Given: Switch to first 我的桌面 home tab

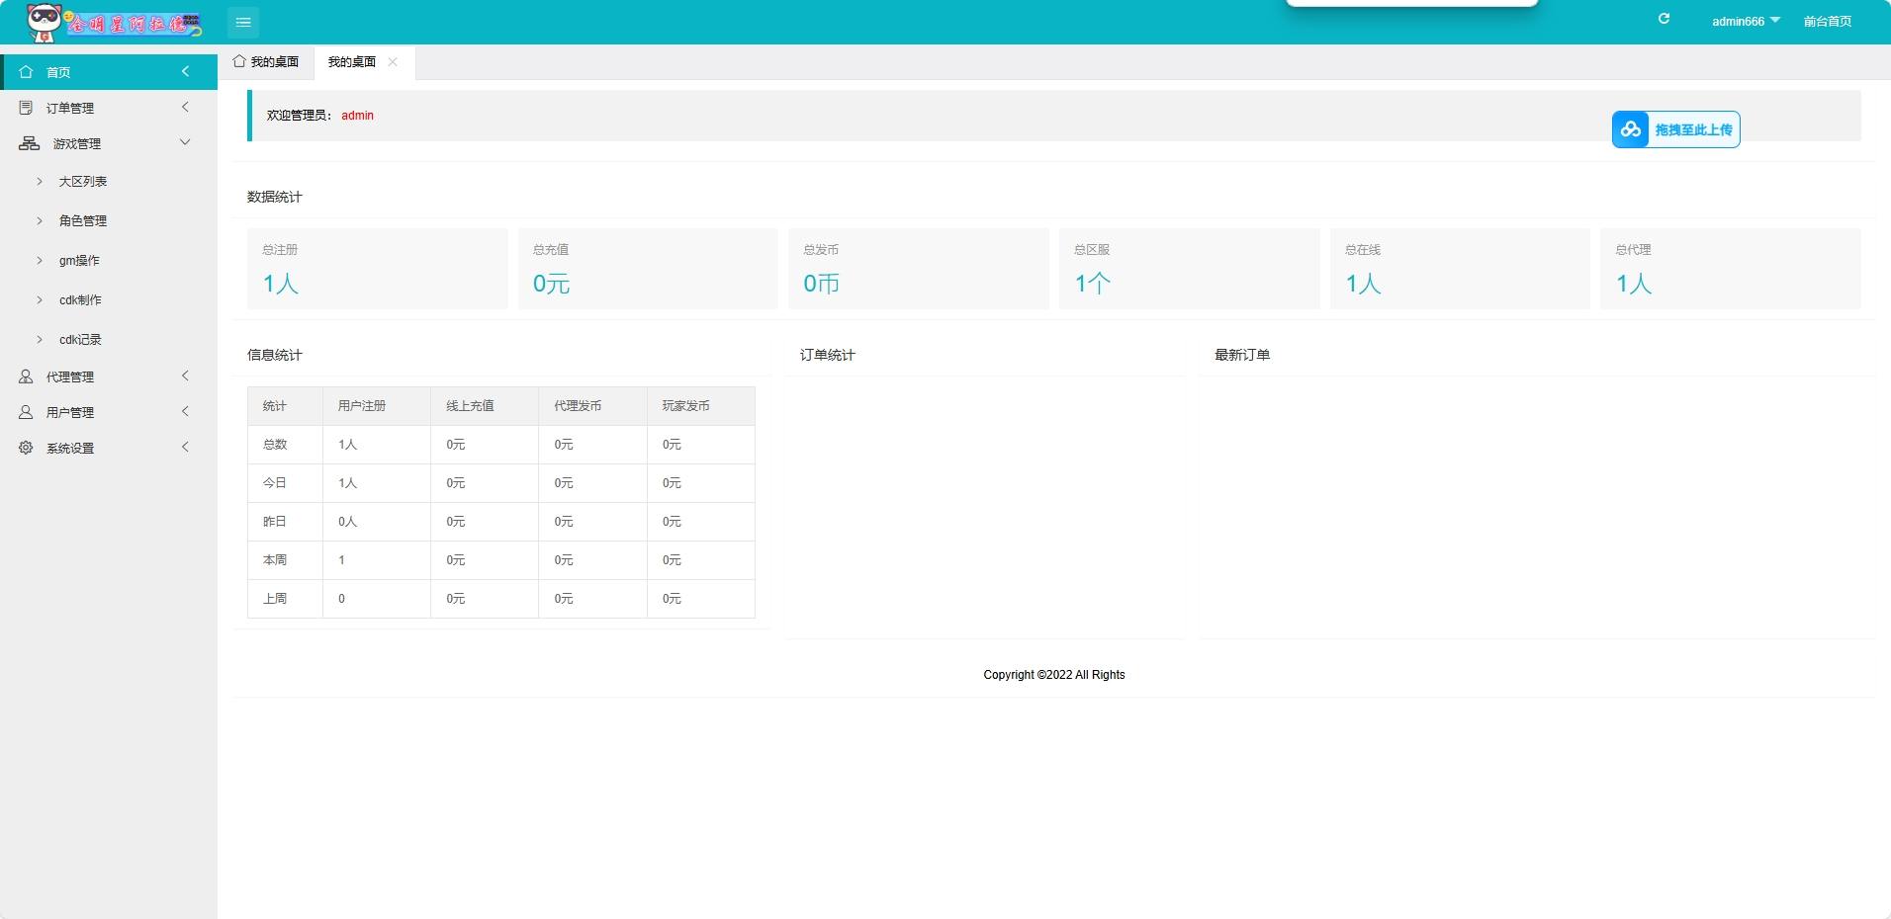Looking at the screenshot, I should pos(266,61).
